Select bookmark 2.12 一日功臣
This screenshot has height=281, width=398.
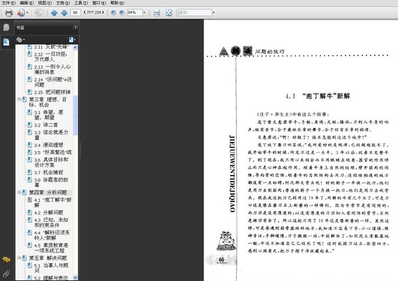point(51,56)
